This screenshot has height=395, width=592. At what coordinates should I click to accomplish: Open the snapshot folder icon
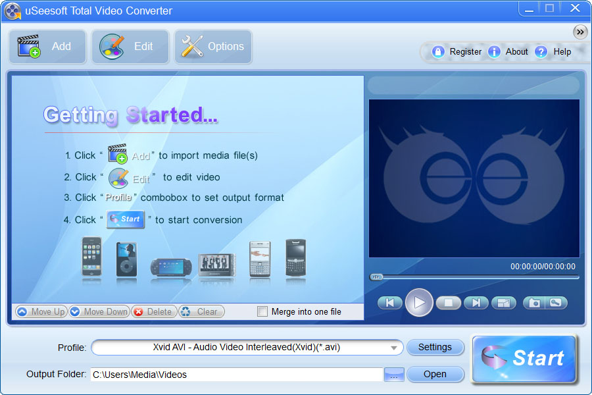556,303
